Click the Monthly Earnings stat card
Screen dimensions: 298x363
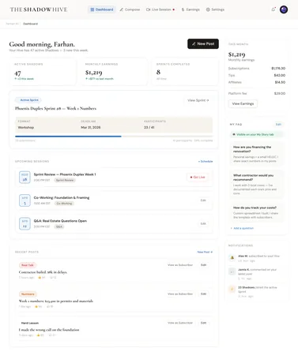(114, 72)
